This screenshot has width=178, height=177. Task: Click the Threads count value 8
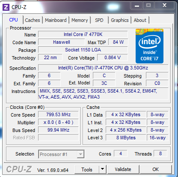(160, 153)
